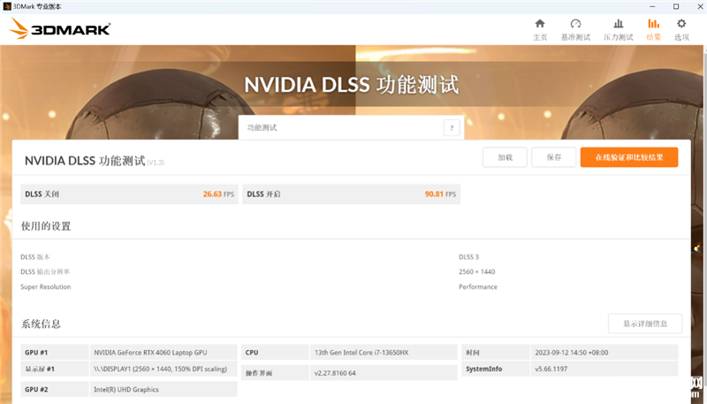The image size is (707, 404).
Task: Click the 时间 label cell
Action: [x=496, y=353]
